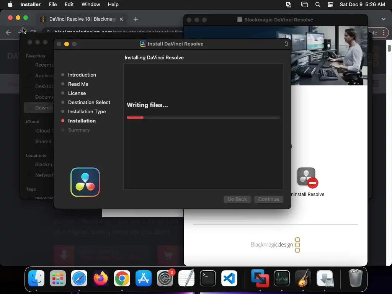
Task: Click the DaVinci Resolve logo in installer
Action: click(x=85, y=182)
